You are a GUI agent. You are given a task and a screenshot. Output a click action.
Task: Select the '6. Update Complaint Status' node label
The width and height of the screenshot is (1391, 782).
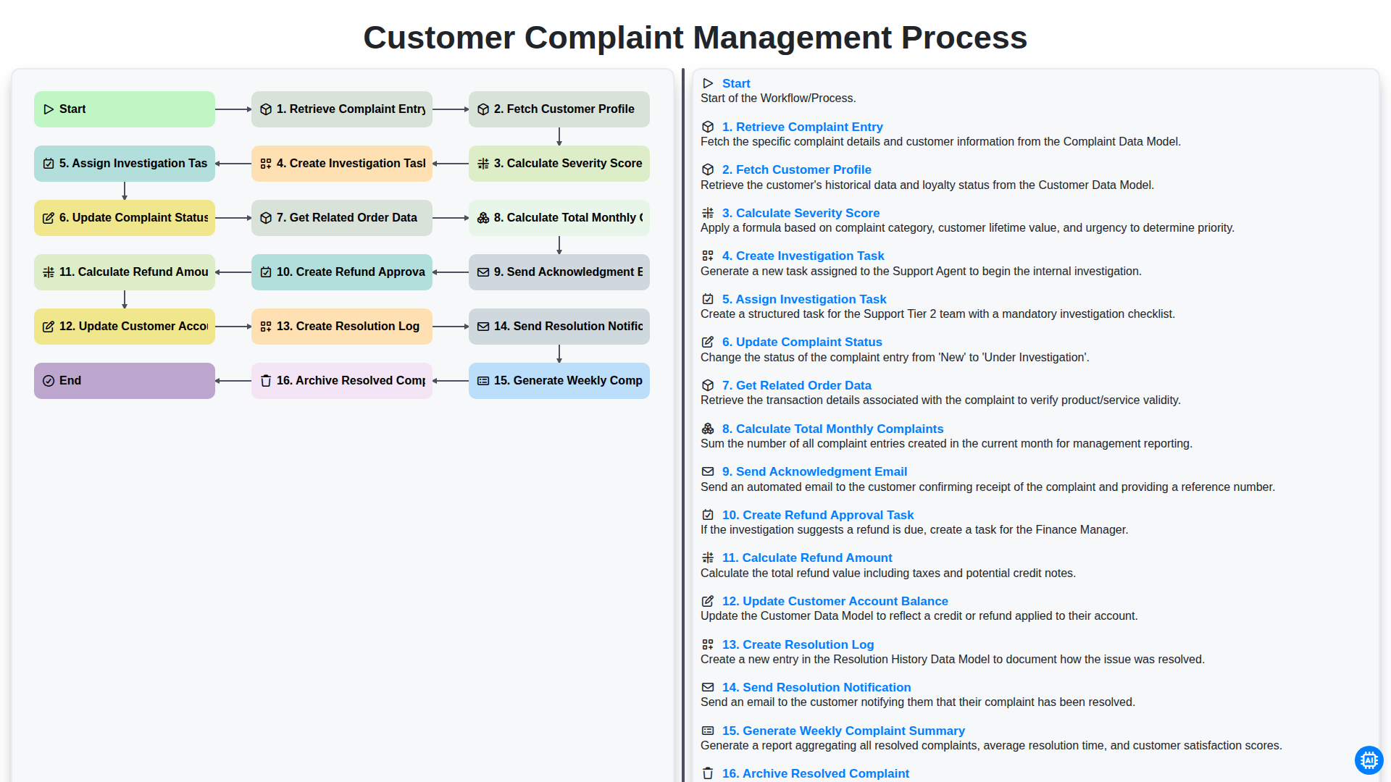133,218
